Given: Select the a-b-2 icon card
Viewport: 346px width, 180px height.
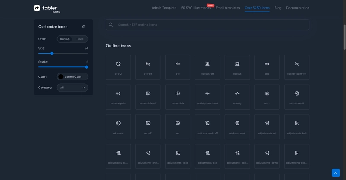Looking at the screenshot, I should point(118,67).
